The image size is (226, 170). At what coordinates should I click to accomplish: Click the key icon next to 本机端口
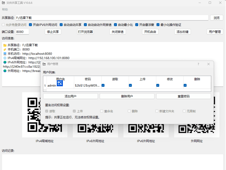[5, 49]
